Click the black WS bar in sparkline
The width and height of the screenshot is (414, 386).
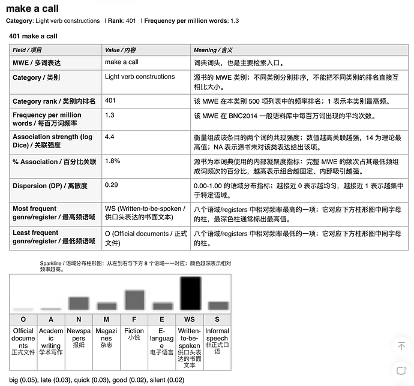[190, 293]
